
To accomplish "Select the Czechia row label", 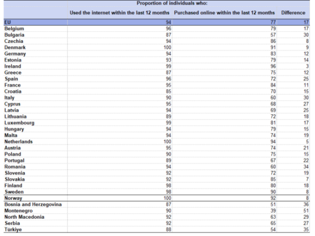I will click(x=14, y=41).
